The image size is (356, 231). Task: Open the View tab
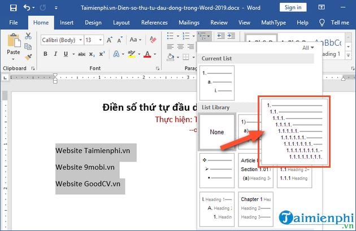click(244, 23)
